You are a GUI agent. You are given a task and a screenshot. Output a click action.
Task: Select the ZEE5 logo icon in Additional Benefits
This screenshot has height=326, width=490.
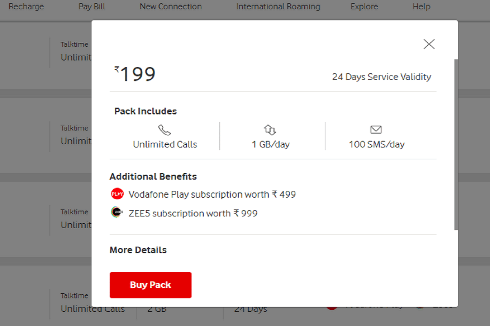click(117, 213)
